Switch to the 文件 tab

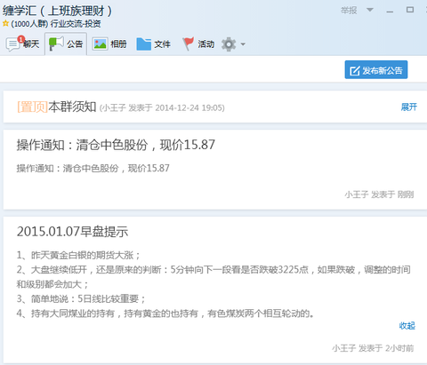click(163, 44)
